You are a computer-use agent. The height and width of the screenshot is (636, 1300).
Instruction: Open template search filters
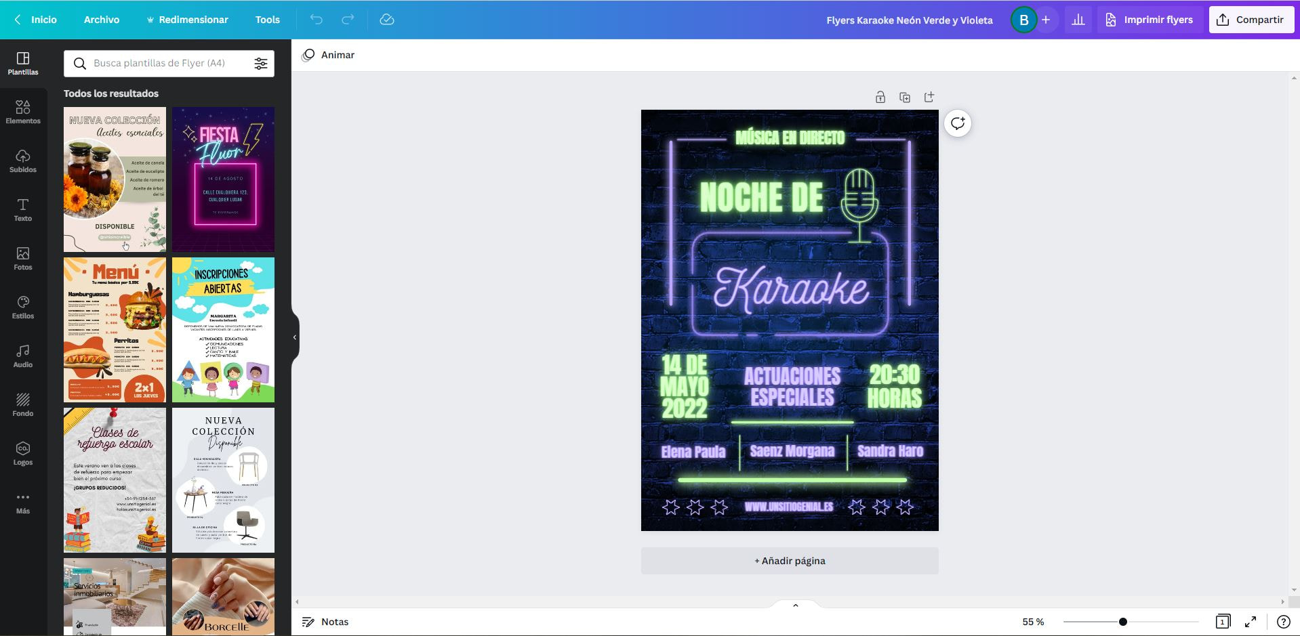[262, 63]
